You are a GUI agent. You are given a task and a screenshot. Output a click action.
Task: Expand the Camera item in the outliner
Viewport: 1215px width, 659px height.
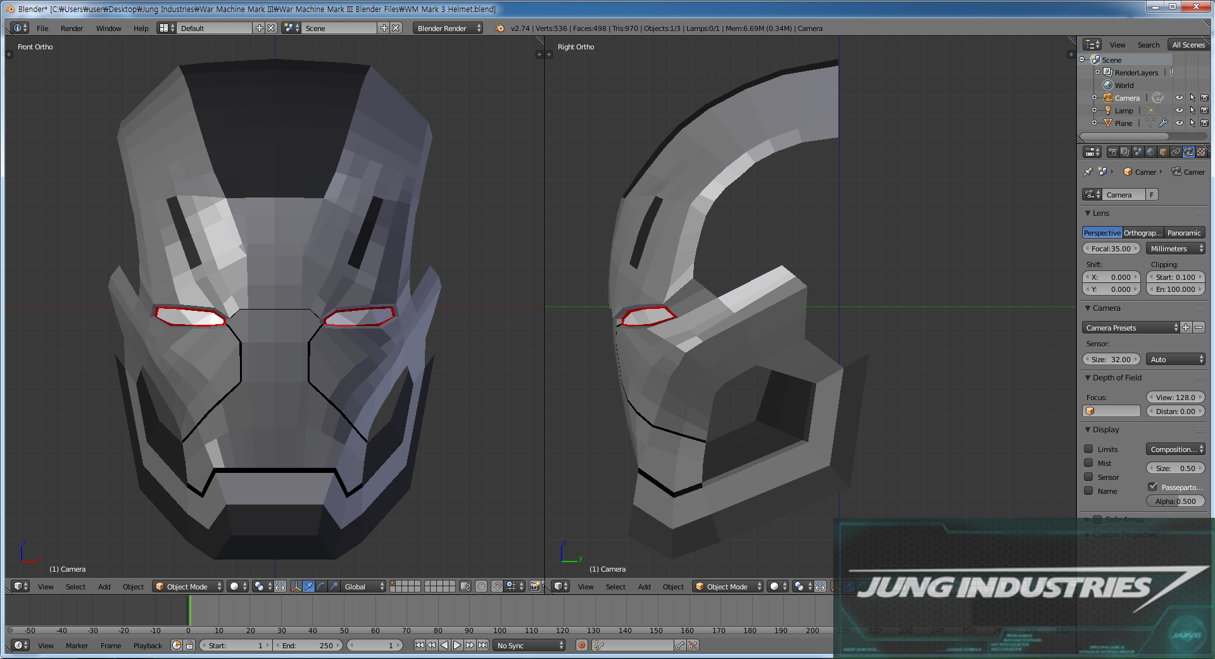point(1094,97)
